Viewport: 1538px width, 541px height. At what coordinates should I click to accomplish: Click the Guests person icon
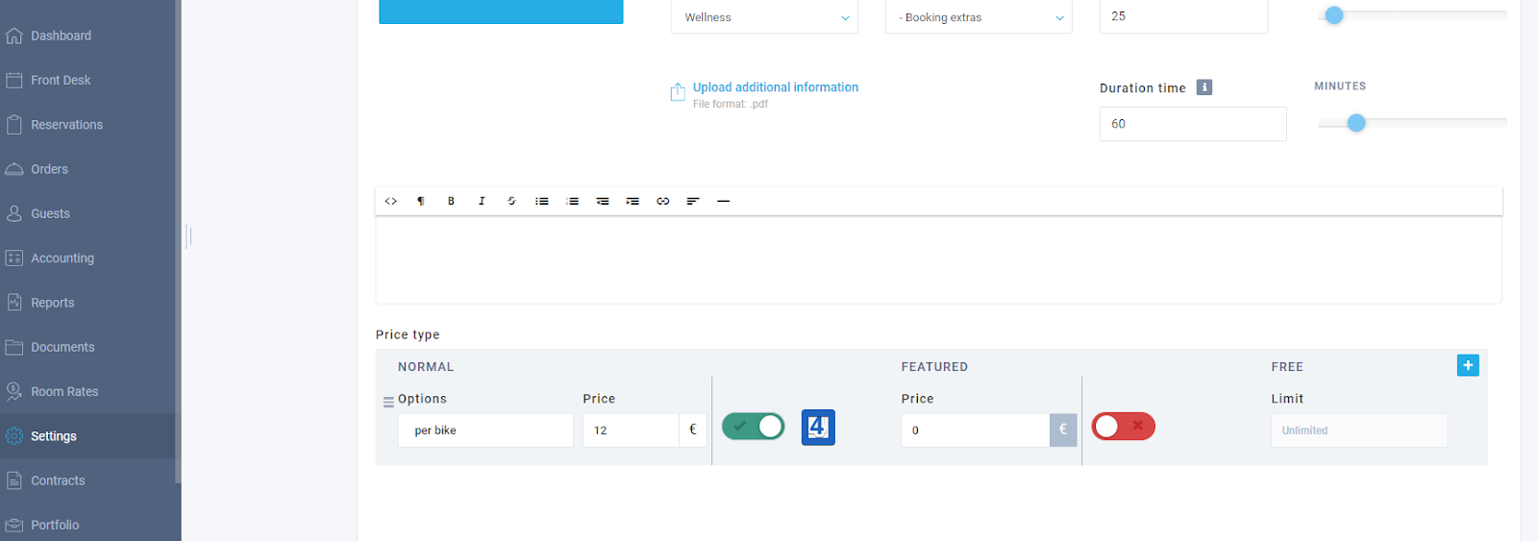pyautogui.click(x=14, y=213)
